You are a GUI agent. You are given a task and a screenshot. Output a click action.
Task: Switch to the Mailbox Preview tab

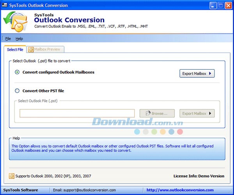[x=45, y=49]
